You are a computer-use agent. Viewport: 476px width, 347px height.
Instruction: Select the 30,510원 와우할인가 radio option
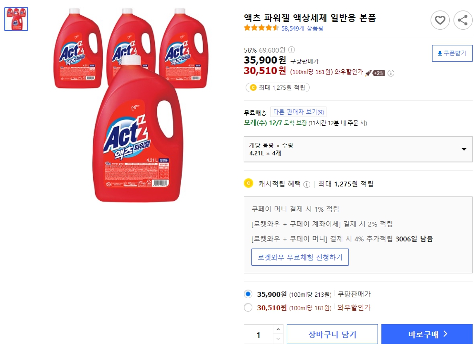tap(248, 308)
